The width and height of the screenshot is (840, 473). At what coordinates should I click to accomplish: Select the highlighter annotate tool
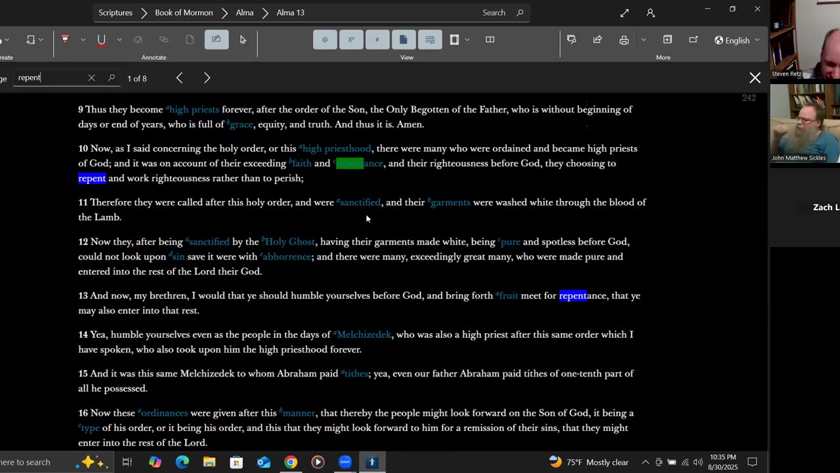tap(65, 39)
